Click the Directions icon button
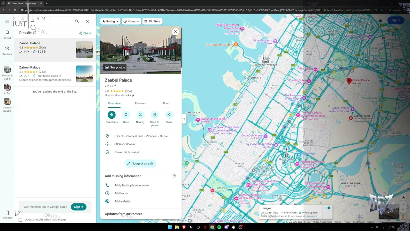Screen dimensions: 410x231 (x=111, y=115)
